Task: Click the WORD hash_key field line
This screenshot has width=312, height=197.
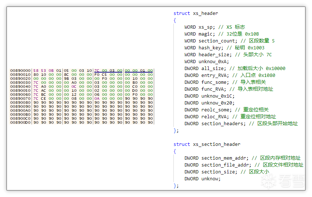Action: tap(225, 48)
